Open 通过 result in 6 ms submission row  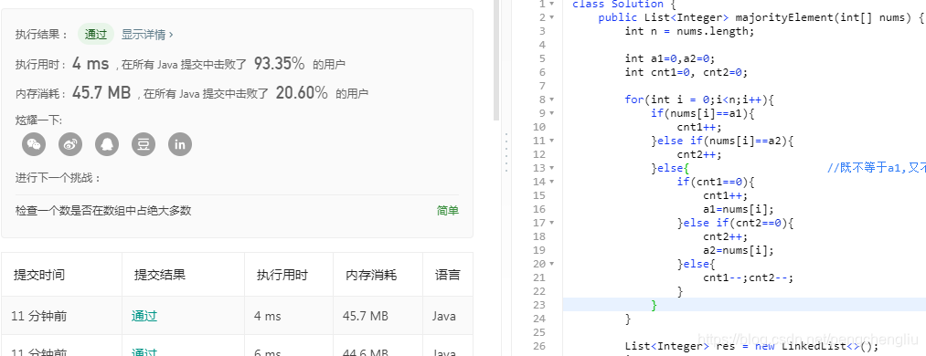144,352
